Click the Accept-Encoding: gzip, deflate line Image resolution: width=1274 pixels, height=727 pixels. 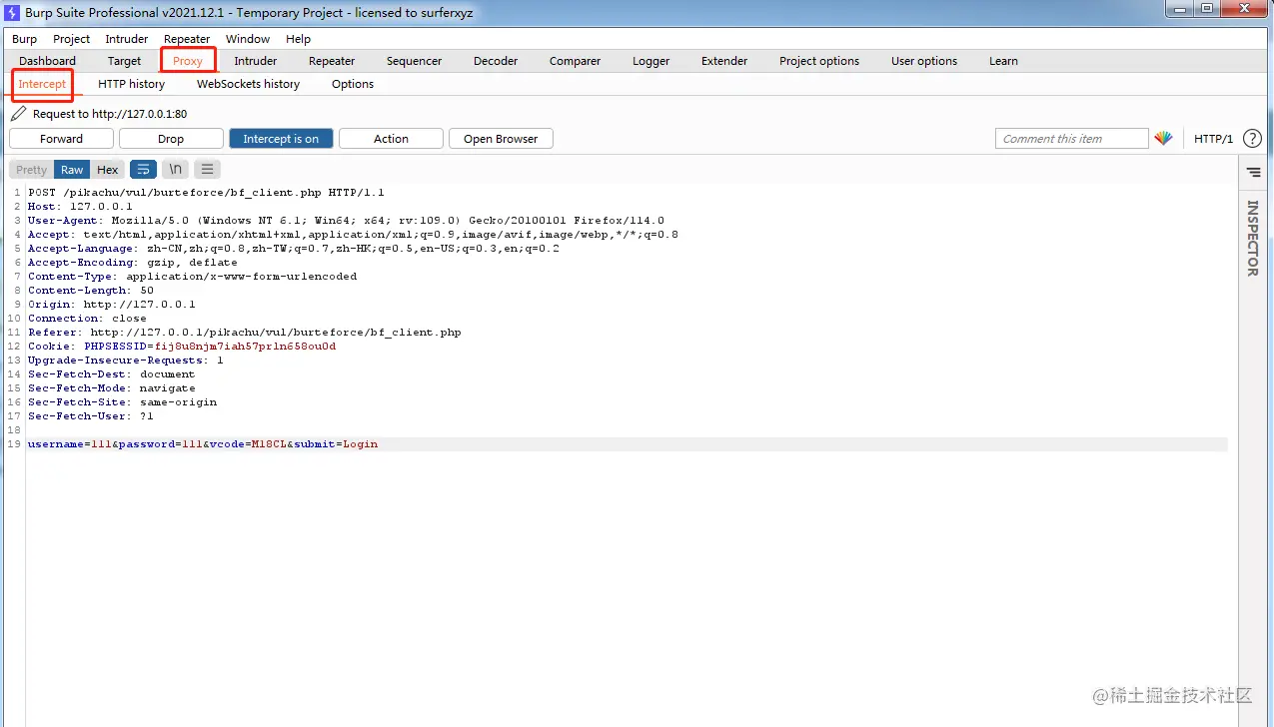133,263
